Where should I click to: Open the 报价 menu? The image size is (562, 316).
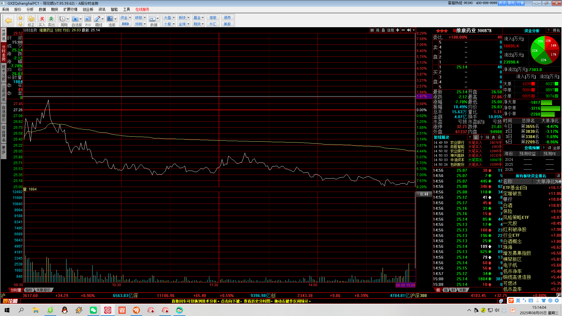click(18, 9)
